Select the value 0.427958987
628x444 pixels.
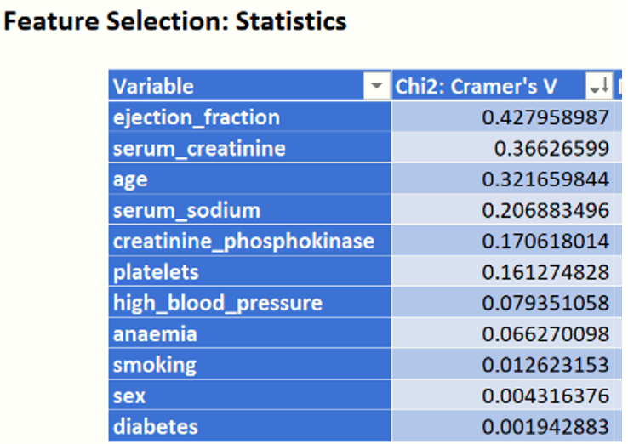click(545, 117)
